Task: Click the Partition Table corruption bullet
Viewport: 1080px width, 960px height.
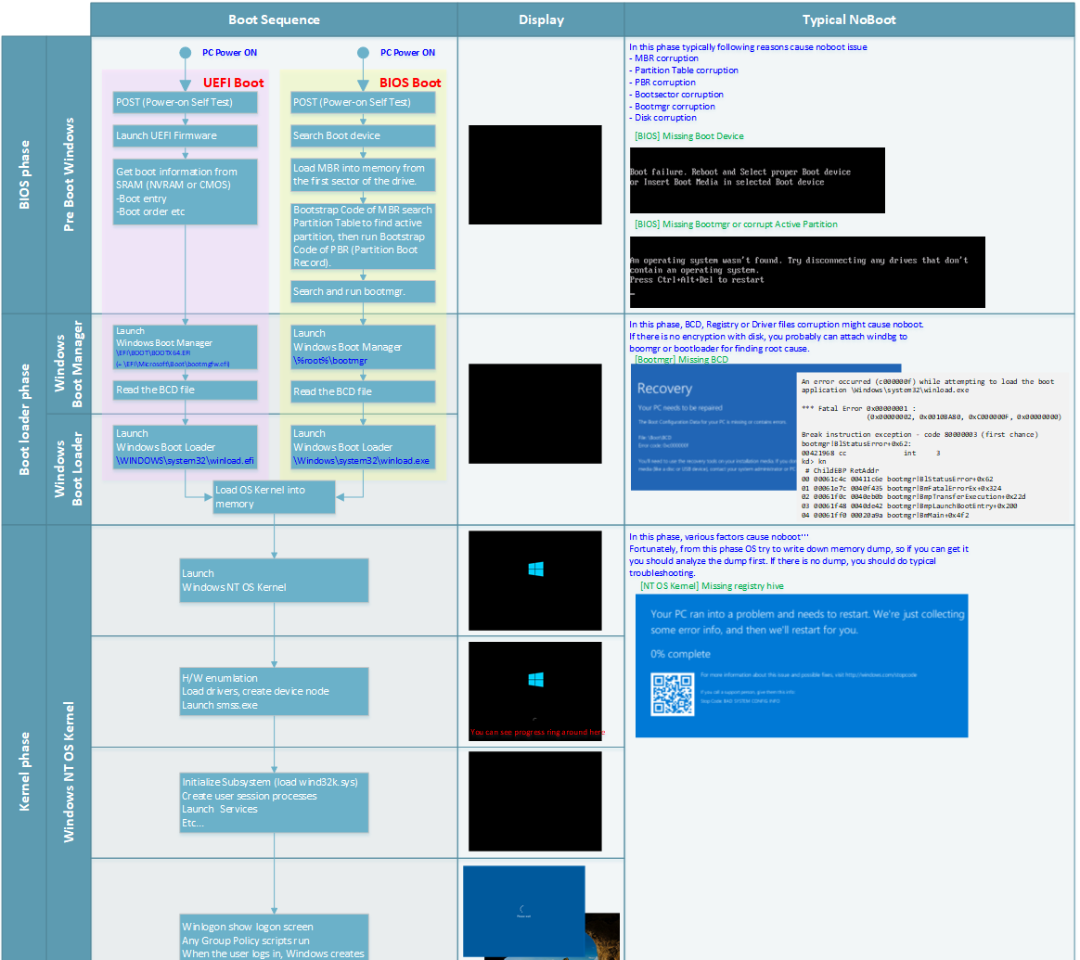Action: coord(683,70)
